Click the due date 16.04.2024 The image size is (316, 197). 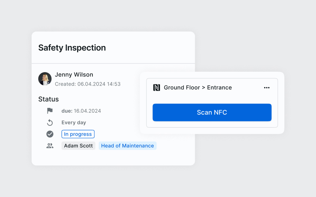click(x=87, y=111)
